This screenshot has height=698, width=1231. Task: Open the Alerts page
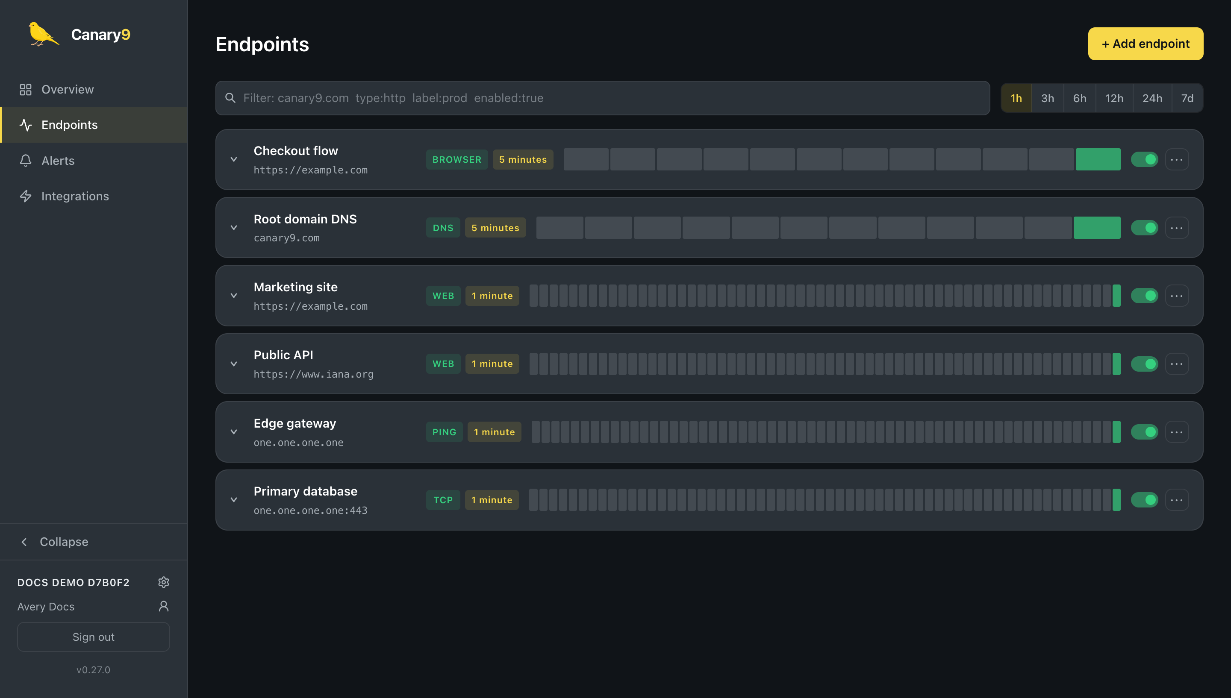pyautogui.click(x=94, y=161)
